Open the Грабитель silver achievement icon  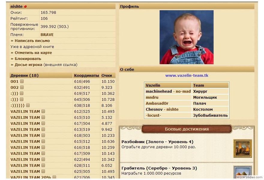[242, 172]
